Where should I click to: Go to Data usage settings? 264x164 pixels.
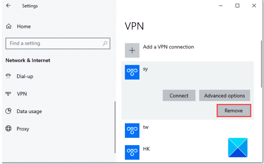point(29,111)
